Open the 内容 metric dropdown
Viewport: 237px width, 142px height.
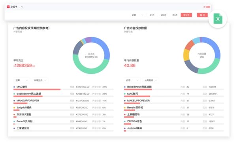click(x=132, y=80)
